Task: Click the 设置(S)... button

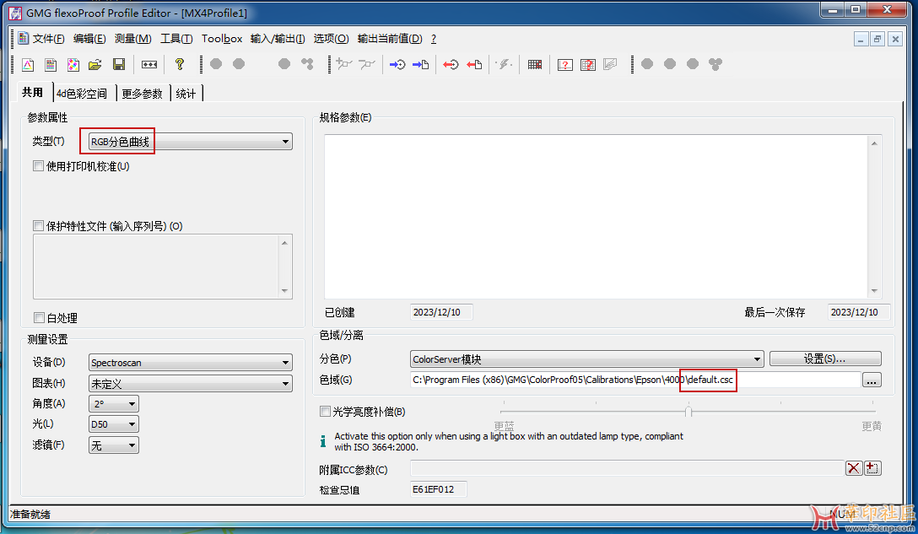Action: click(825, 359)
